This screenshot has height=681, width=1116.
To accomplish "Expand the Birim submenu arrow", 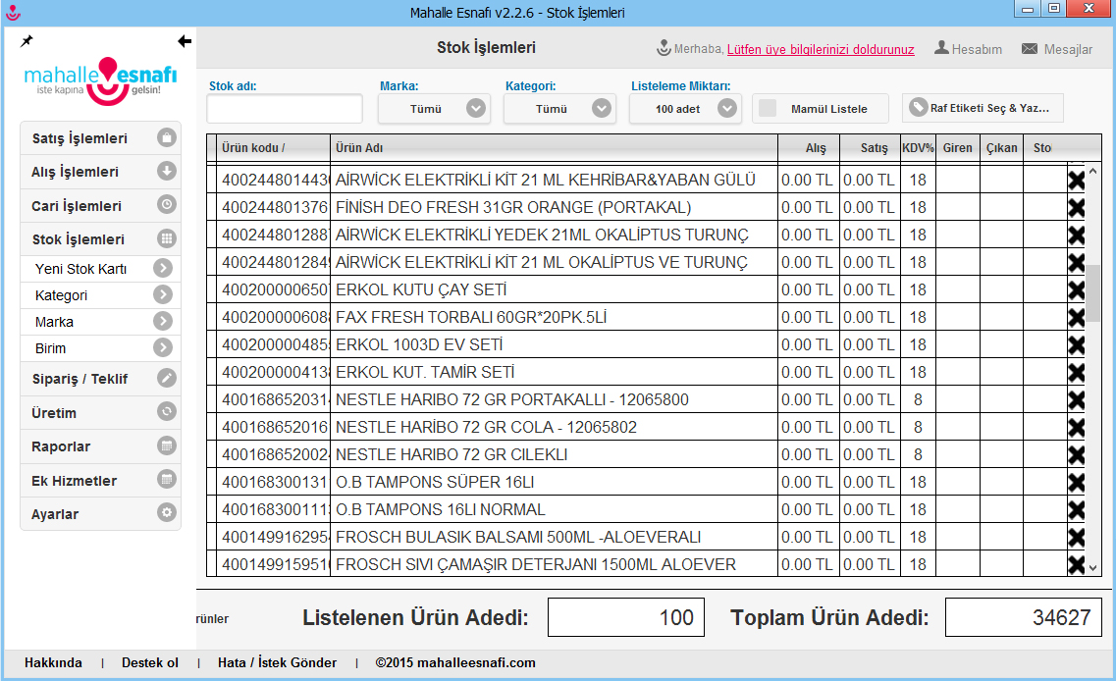I will click(163, 347).
